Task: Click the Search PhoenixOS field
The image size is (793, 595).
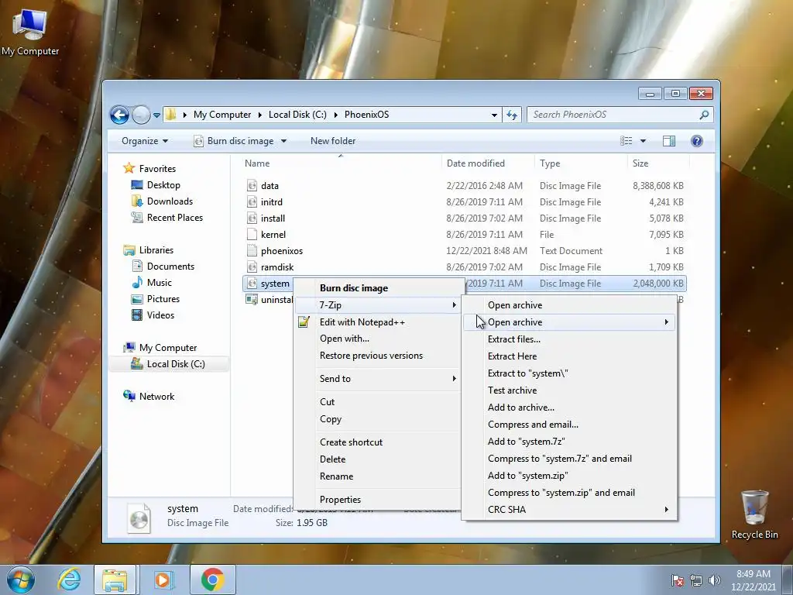Action: click(620, 115)
